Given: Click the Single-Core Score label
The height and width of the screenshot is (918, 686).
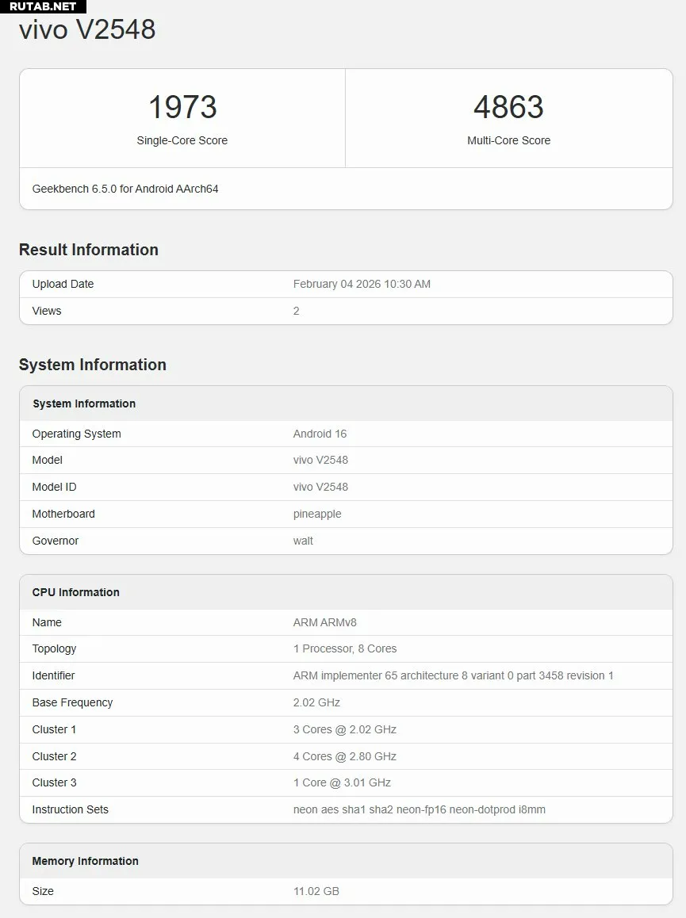Looking at the screenshot, I should (x=182, y=140).
